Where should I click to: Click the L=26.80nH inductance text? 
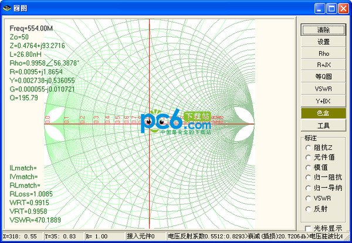point(26,54)
